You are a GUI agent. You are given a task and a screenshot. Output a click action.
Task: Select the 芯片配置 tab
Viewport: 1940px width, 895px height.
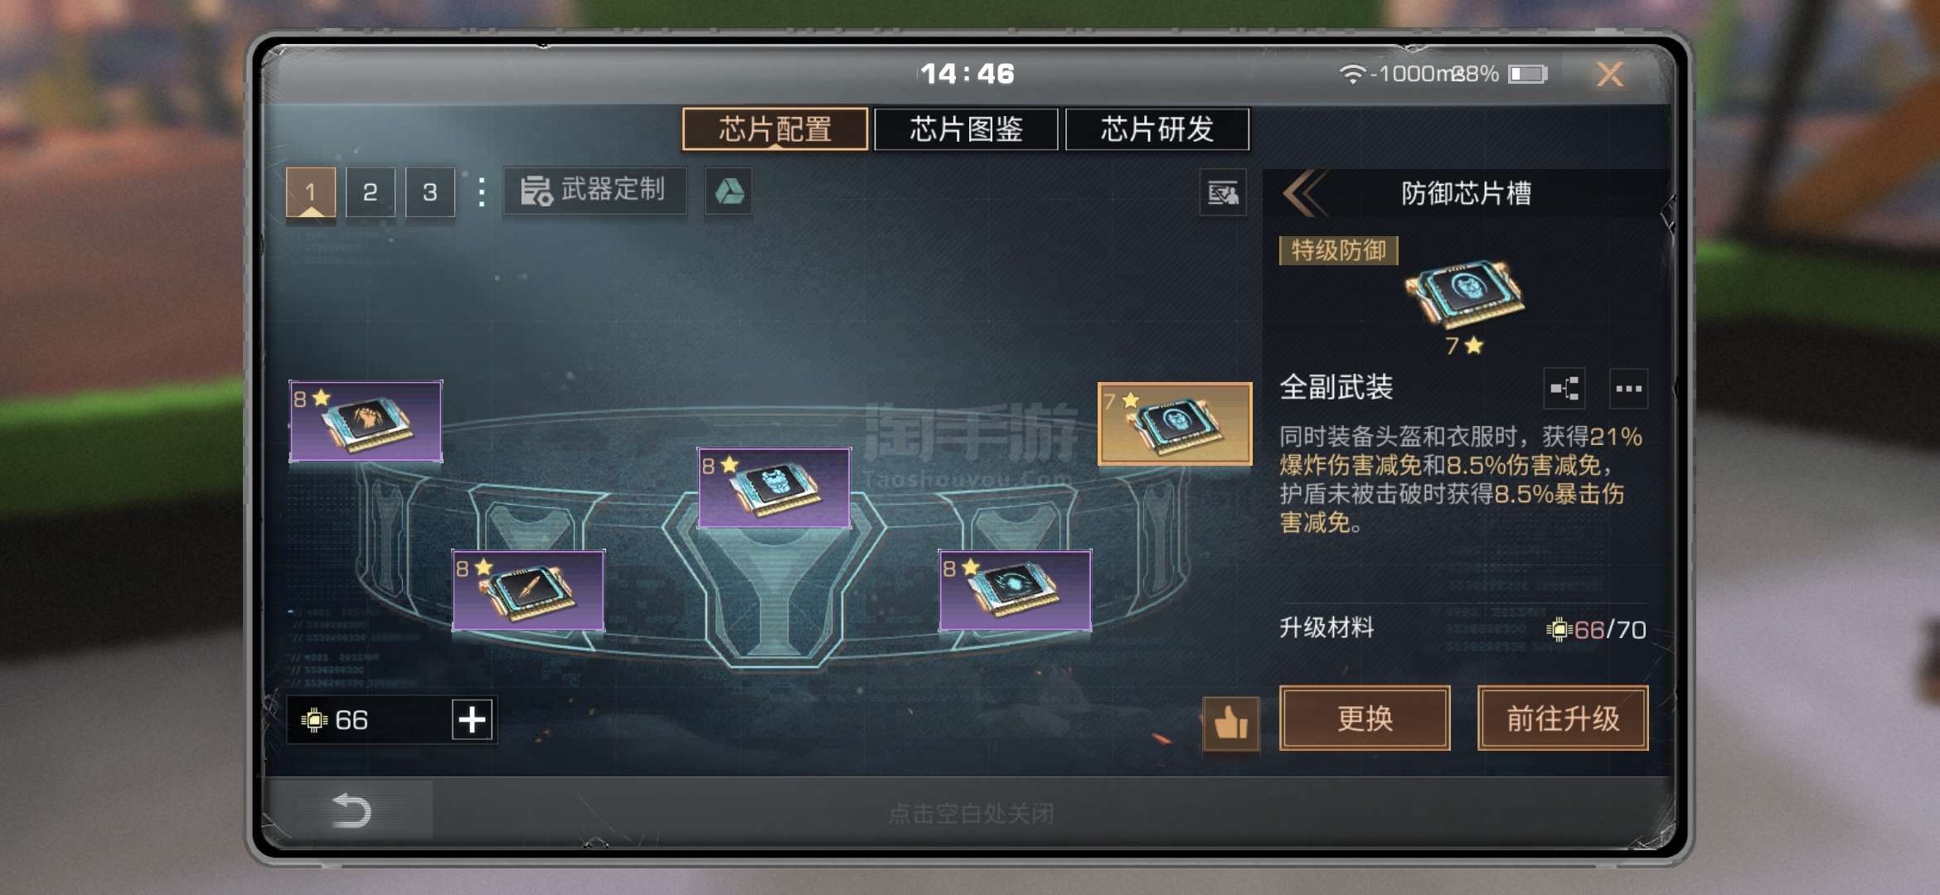click(x=775, y=129)
